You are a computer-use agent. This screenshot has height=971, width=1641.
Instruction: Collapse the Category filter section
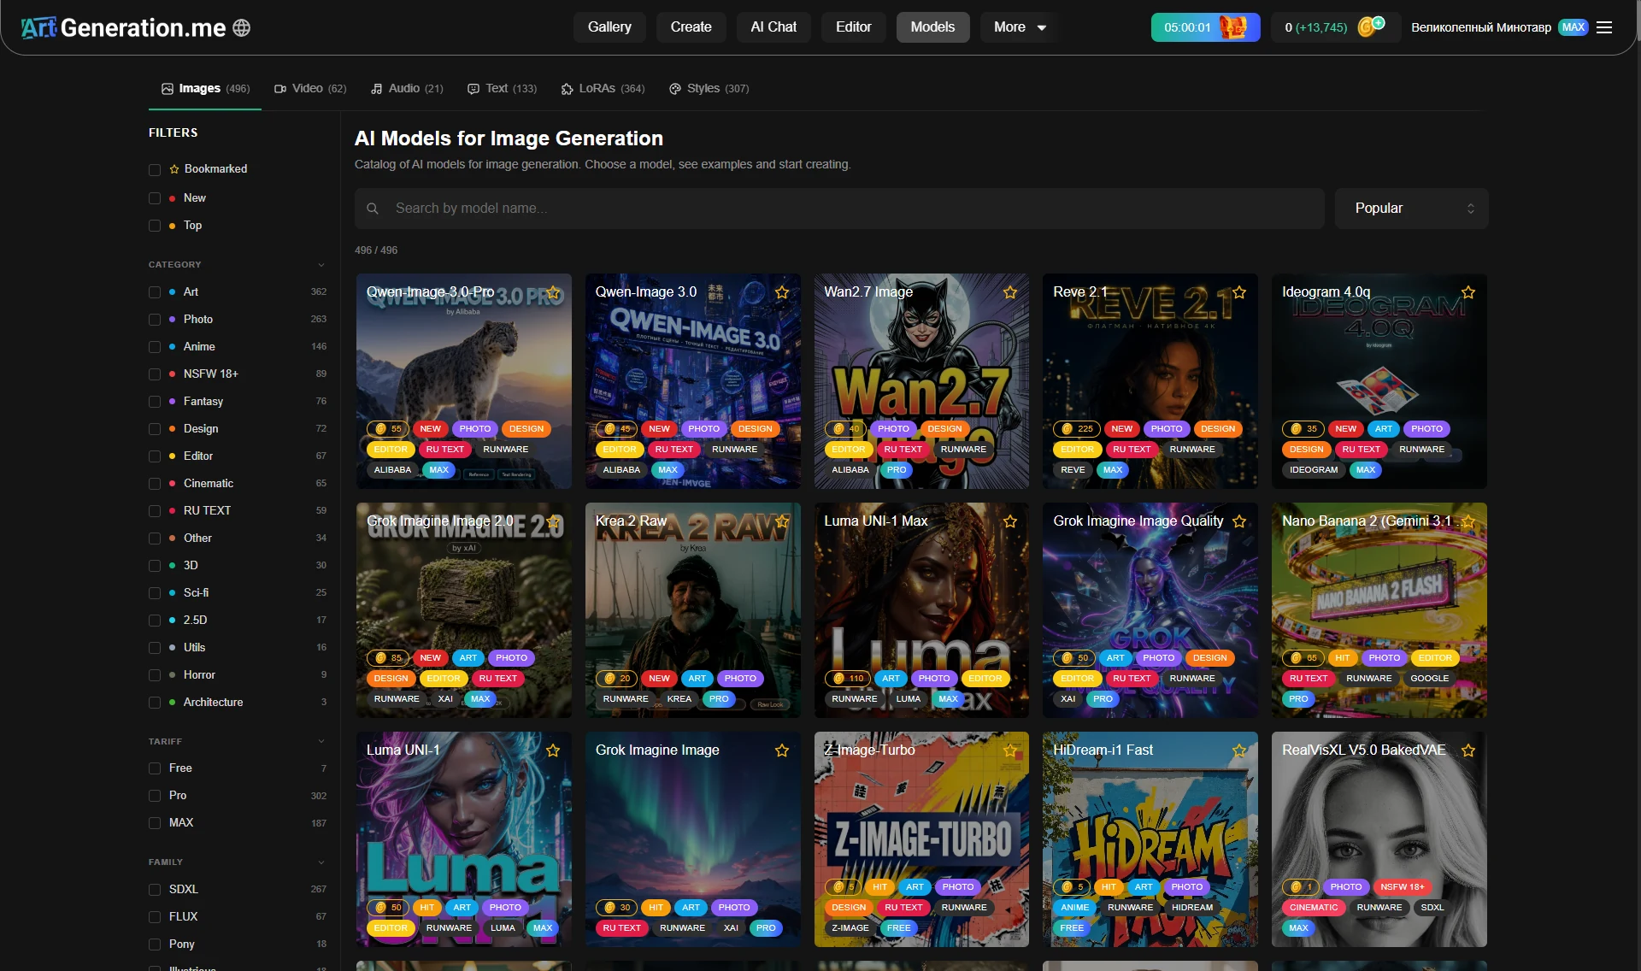tap(321, 265)
